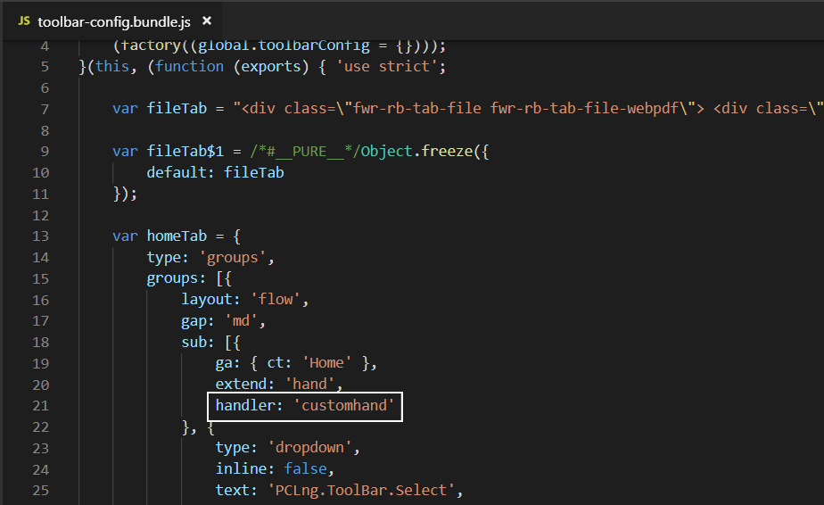This screenshot has width=824, height=505.
Task: Click the 'dropdown' type value
Action: coord(309,448)
